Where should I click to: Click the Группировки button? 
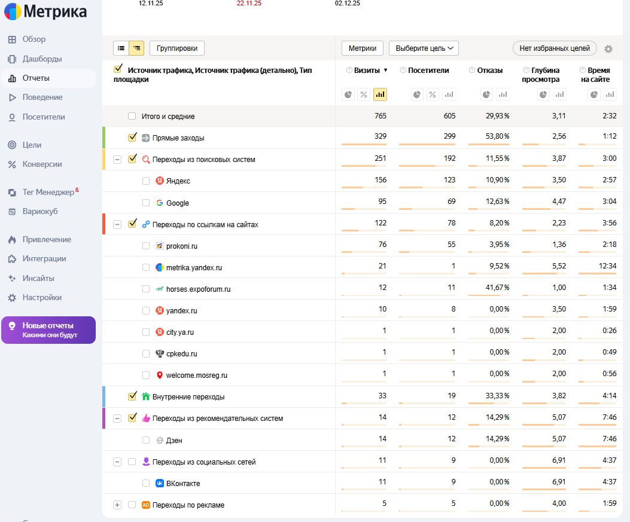176,48
